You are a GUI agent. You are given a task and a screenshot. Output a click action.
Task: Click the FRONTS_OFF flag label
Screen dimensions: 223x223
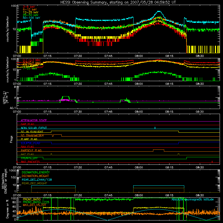29,158
